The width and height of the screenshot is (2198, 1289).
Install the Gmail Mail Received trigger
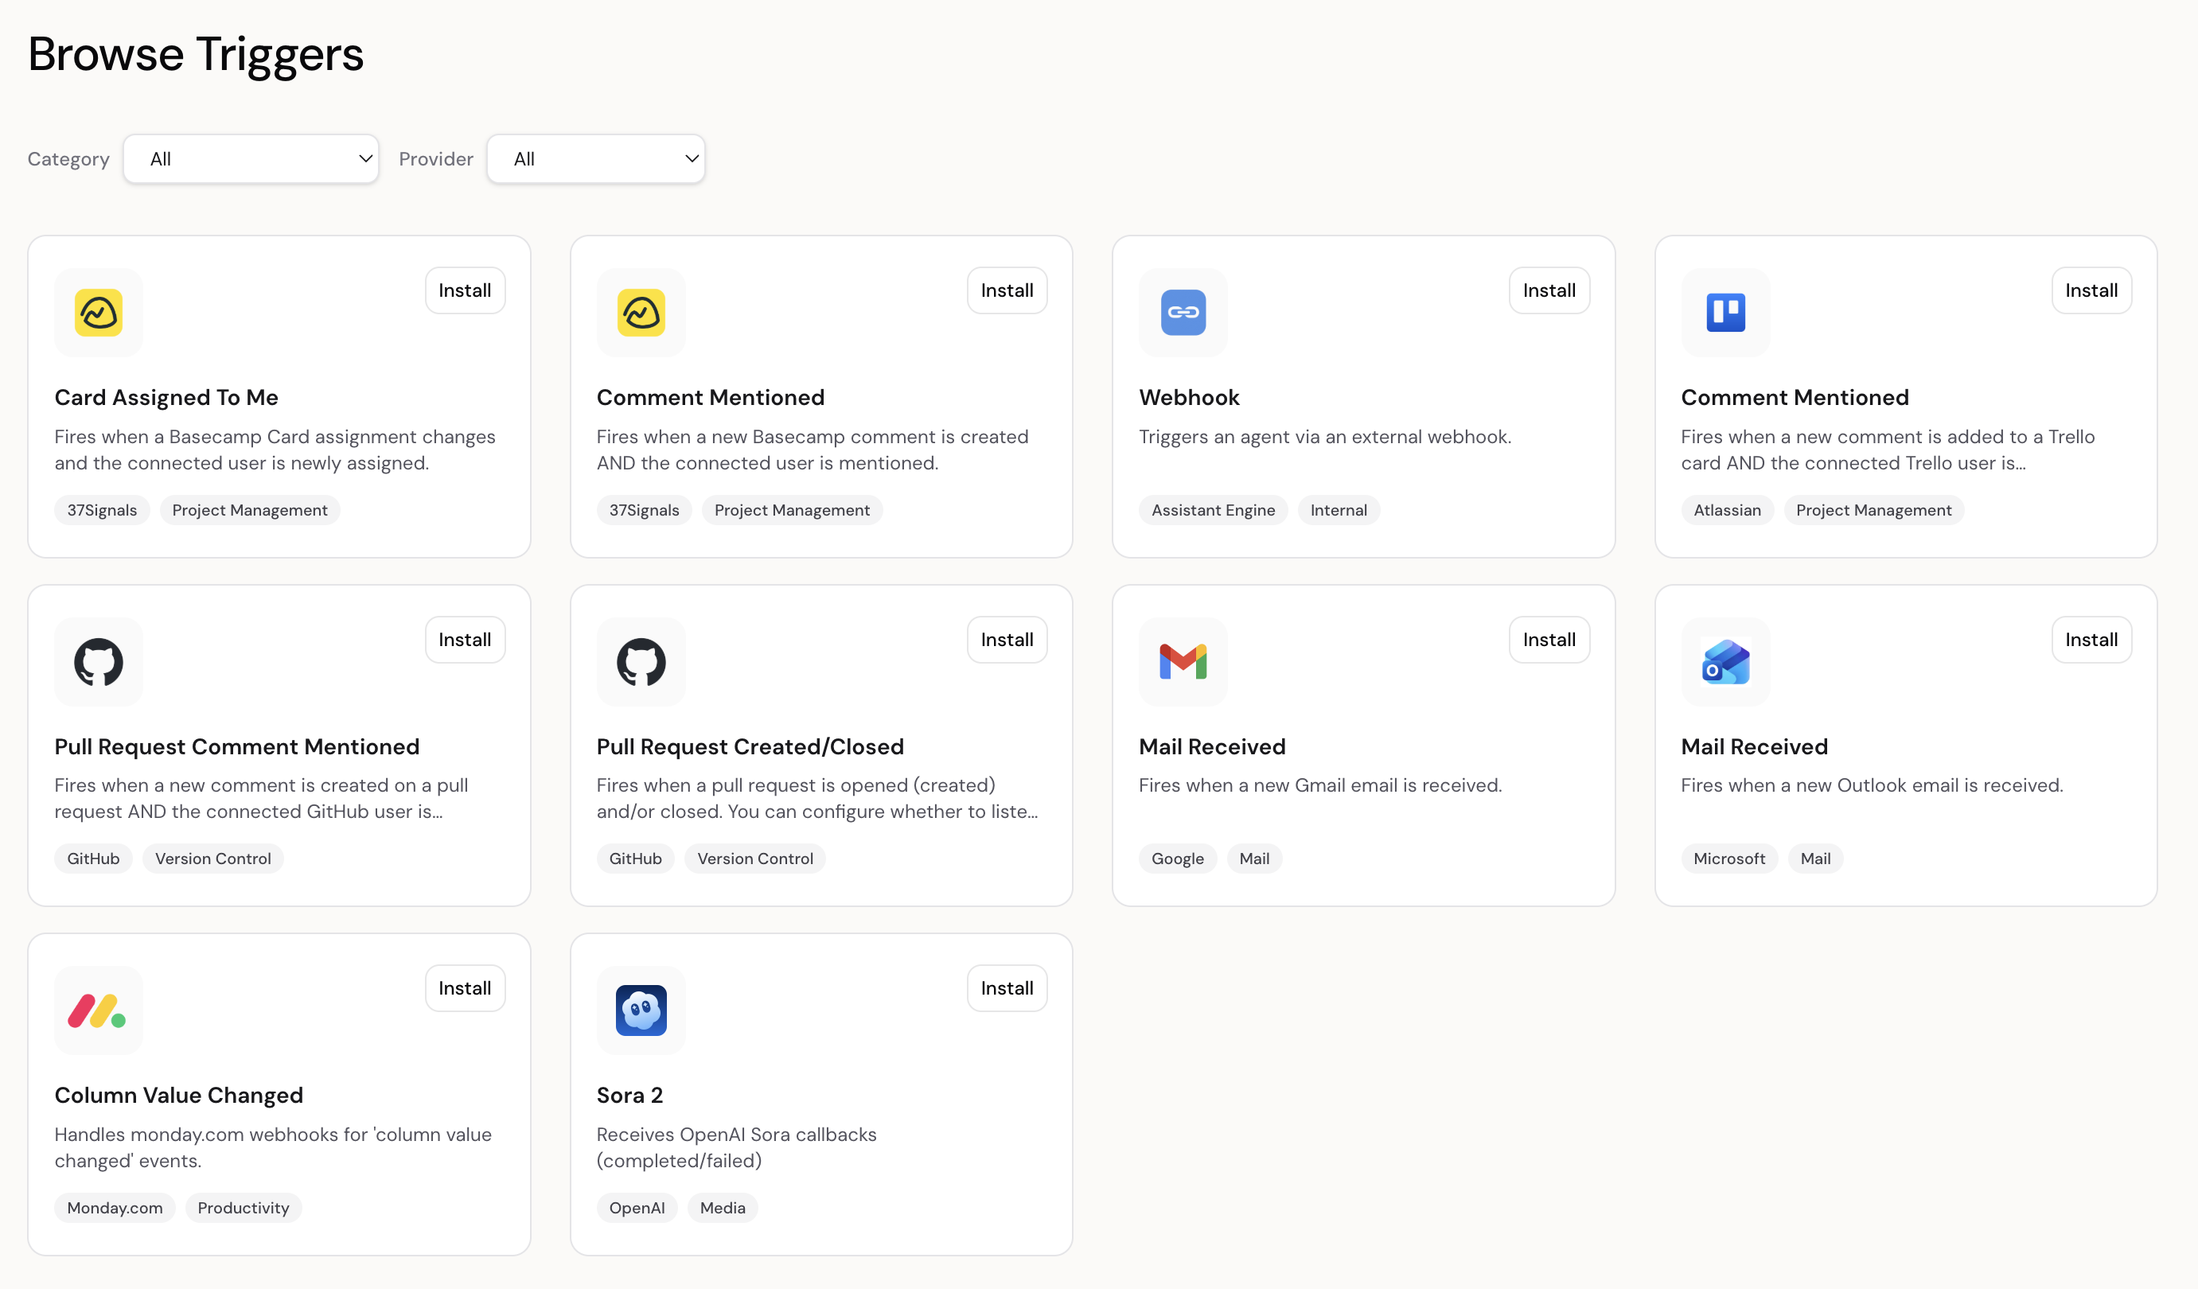[1548, 639]
